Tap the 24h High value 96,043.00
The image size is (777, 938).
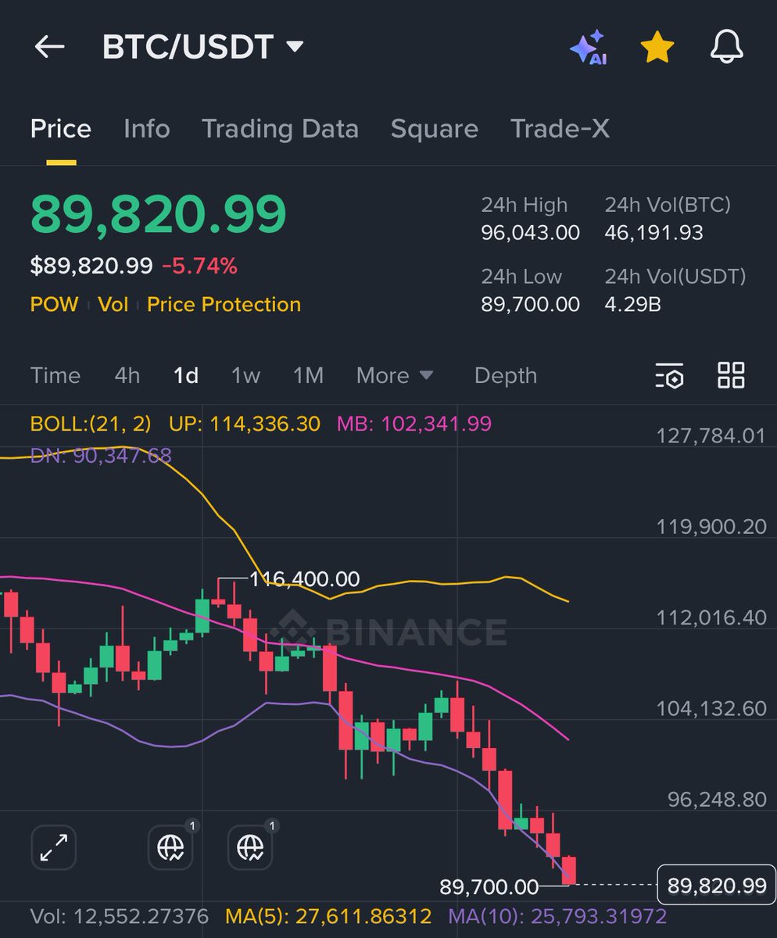[x=531, y=233]
